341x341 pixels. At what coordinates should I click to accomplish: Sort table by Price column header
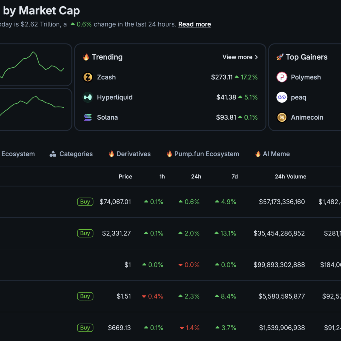coord(125,176)
